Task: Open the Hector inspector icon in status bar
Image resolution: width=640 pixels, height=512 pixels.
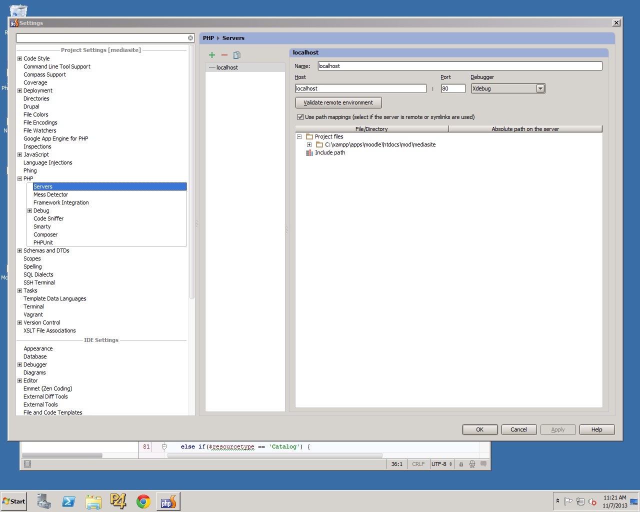Action: coord(472,464)
